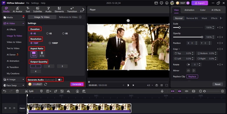The height and width of the screenshot is (114, 227).
Task: Delete clip with the trash icon
Action: [17, 91]
